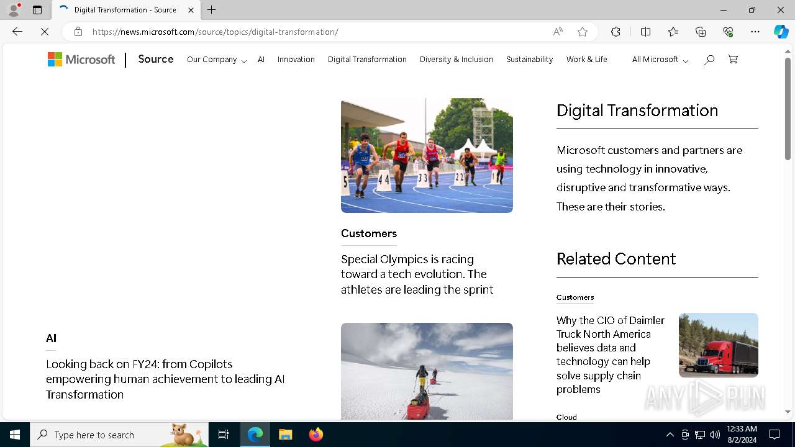Open the AI category label above FY24 article
This screenshot has width=795, height=447.
(51, 338)
